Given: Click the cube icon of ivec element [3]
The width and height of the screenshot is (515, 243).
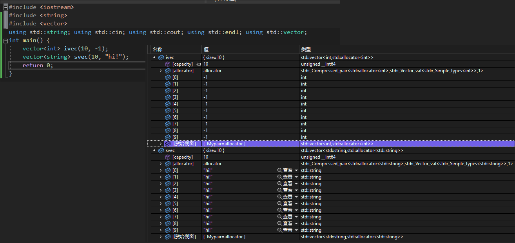Looking at the screenshot, I should 168,97.
